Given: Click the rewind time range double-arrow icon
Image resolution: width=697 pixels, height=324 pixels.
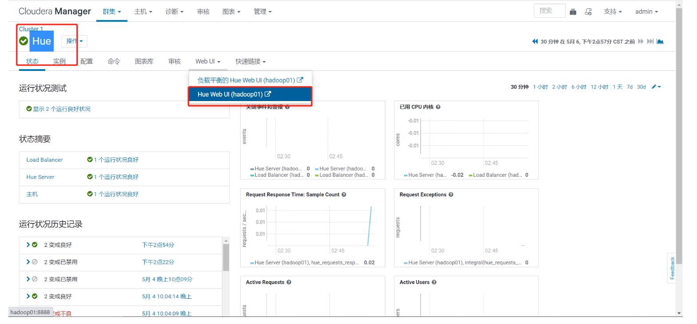Looking at the screenshot, I should pos(535,42).
